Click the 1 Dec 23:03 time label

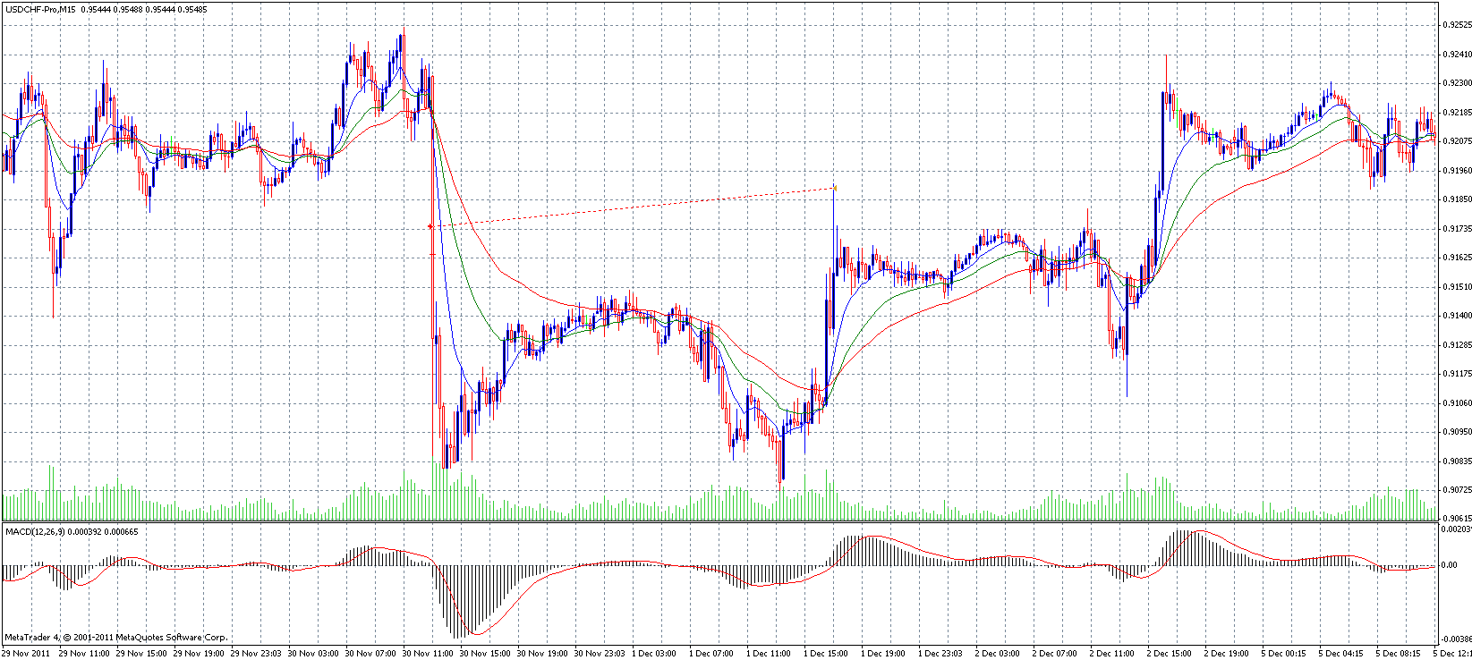pos(940,654)
